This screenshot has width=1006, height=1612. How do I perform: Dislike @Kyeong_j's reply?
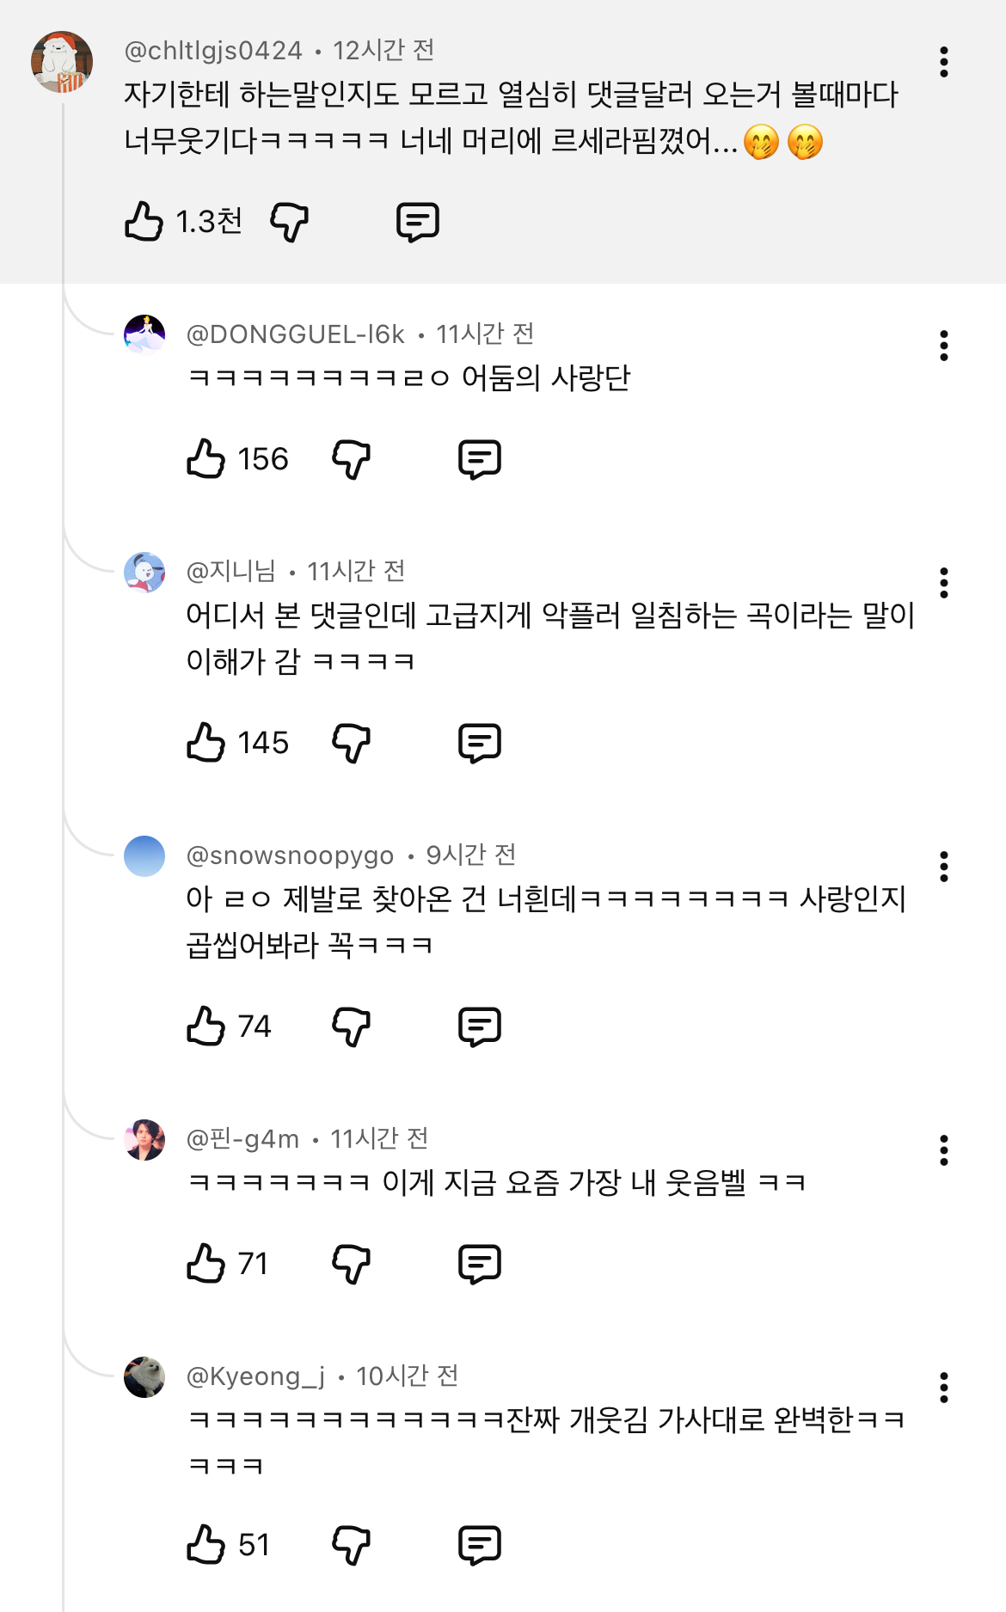pyautogui.click(x=351, y=1545)
